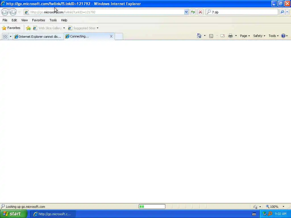Stop loading with the red X button
Screen dimensions: 291x218
point(200,12)
